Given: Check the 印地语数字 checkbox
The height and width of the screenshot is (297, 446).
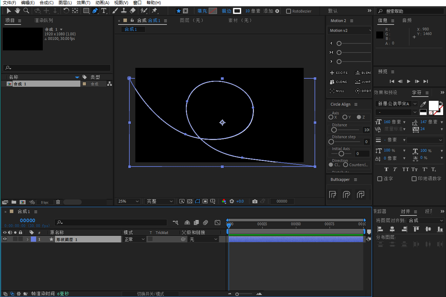Looking at the screenshot, I should coord(414,179).
